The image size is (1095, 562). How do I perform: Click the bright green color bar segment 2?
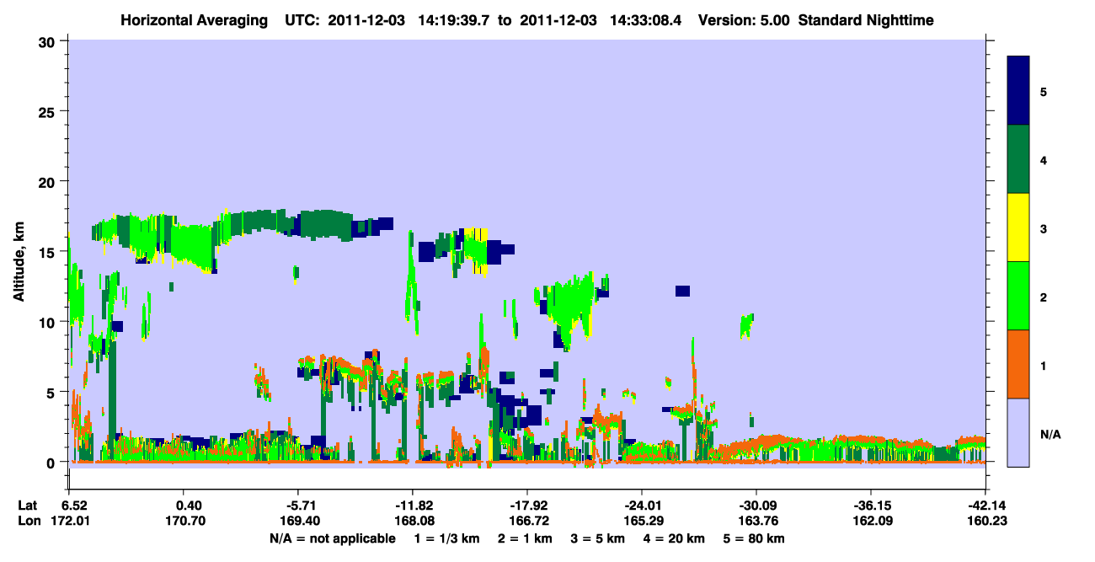tap(1018, 296)
